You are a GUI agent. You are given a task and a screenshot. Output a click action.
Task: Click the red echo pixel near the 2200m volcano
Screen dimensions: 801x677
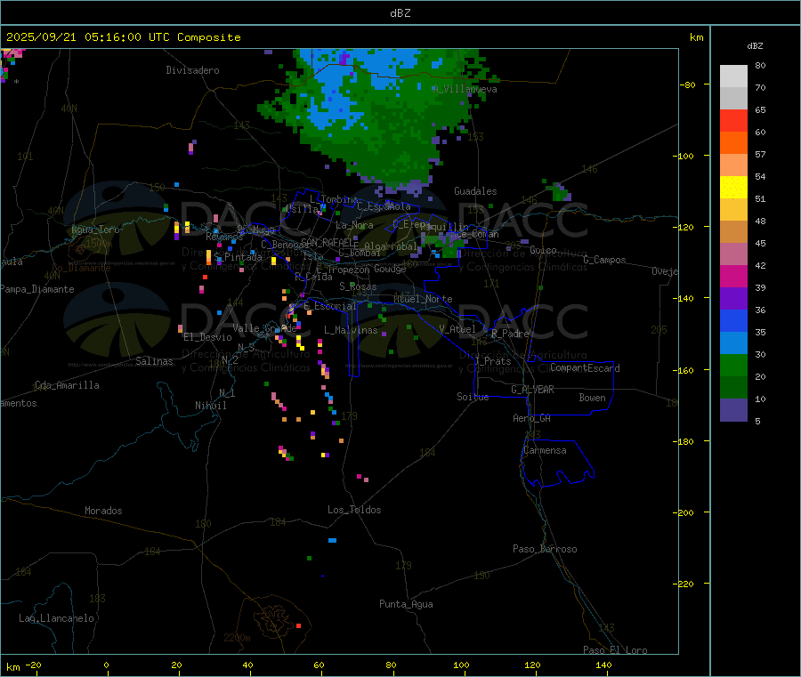[298, 625]
